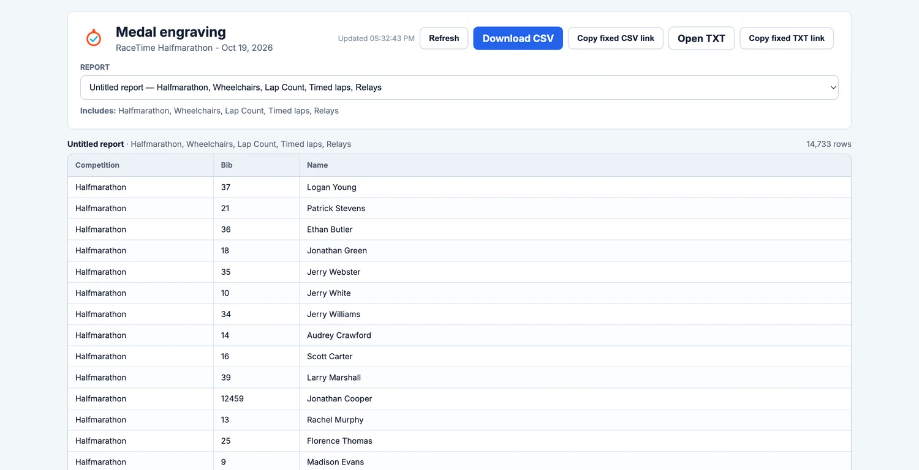Click bib number 37
Viewport: 919px width, 470px height.
pyautogui.click(x=225, y=187)
